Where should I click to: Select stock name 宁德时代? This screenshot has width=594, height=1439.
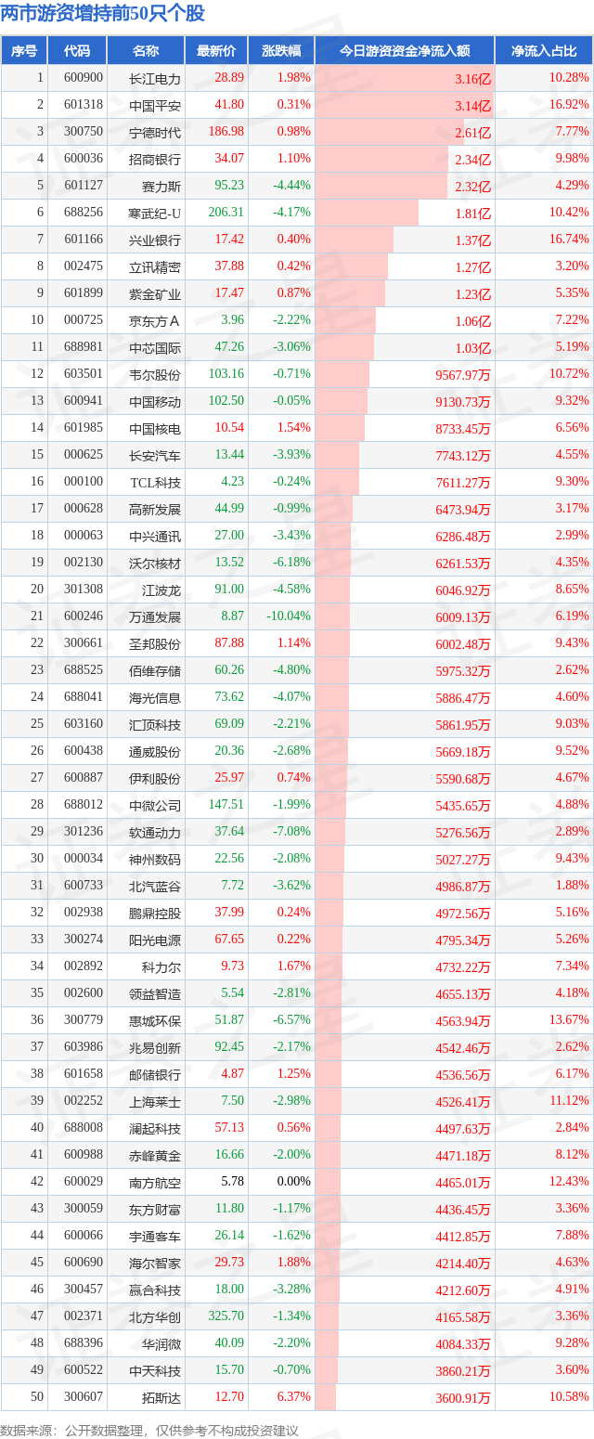pyautogui.click(x=156, y=133)
